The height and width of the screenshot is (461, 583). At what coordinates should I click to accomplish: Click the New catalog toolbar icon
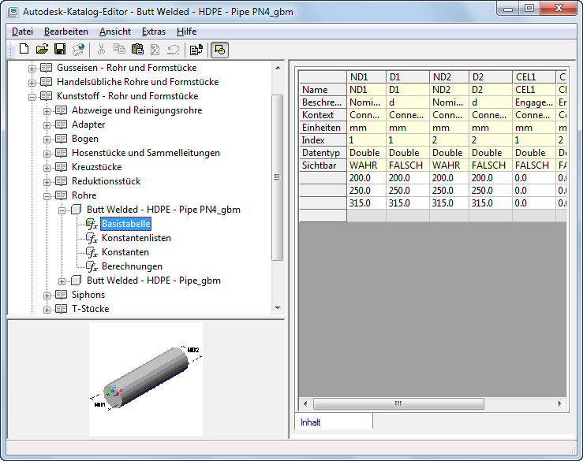[24, 49]
